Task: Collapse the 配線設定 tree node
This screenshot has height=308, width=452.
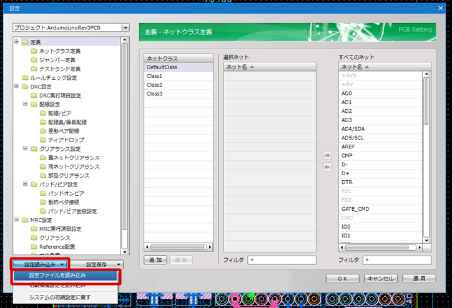Action: 26,104
